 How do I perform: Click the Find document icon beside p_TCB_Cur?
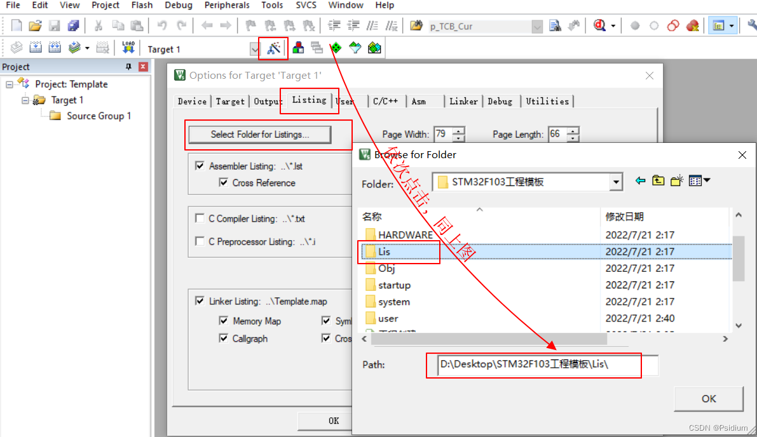pos(556,25)
